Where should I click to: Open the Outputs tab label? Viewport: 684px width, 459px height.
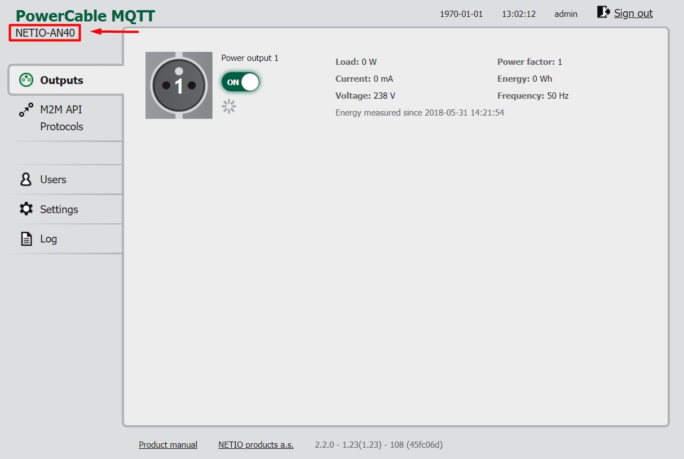61,81
